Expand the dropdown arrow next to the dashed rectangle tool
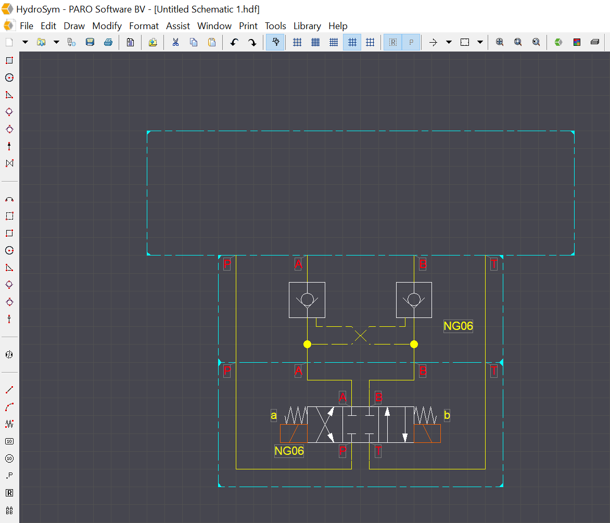 click(480, 42)
